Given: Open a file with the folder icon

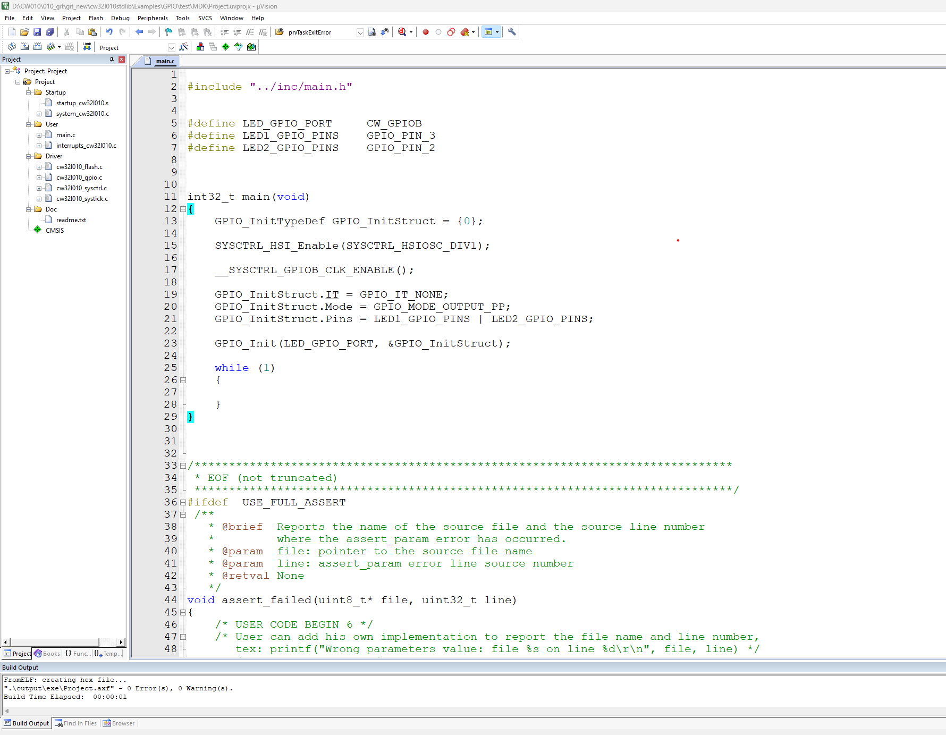Looking at the screenshot, I should [24, 32].
